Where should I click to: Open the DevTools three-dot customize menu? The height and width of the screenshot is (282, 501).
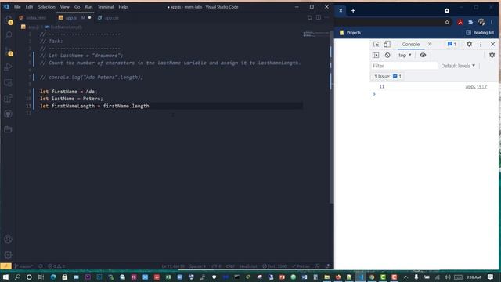point(481,44)
